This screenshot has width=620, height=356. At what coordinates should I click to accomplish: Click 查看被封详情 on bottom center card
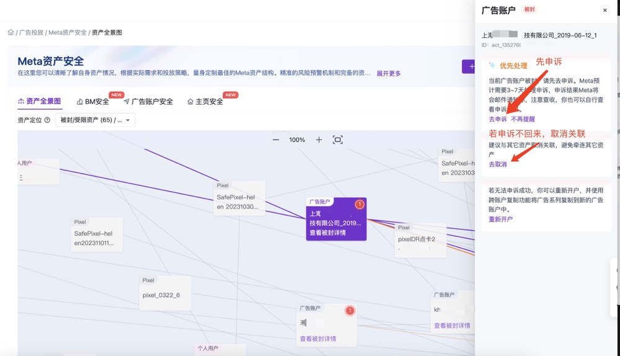[318, 339]
